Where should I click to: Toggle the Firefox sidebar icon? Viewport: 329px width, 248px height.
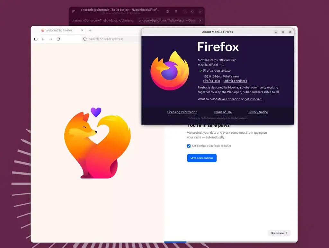(36, 39)
